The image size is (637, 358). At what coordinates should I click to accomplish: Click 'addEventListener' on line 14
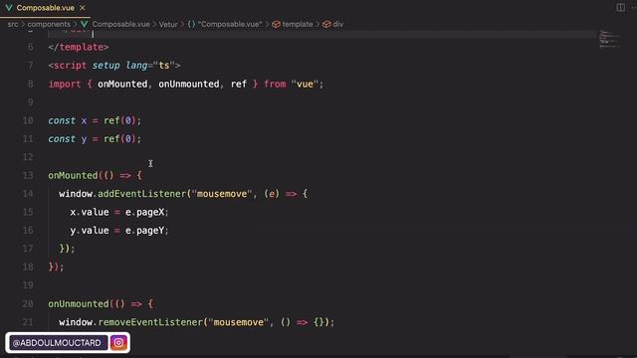tap(141, 194)
